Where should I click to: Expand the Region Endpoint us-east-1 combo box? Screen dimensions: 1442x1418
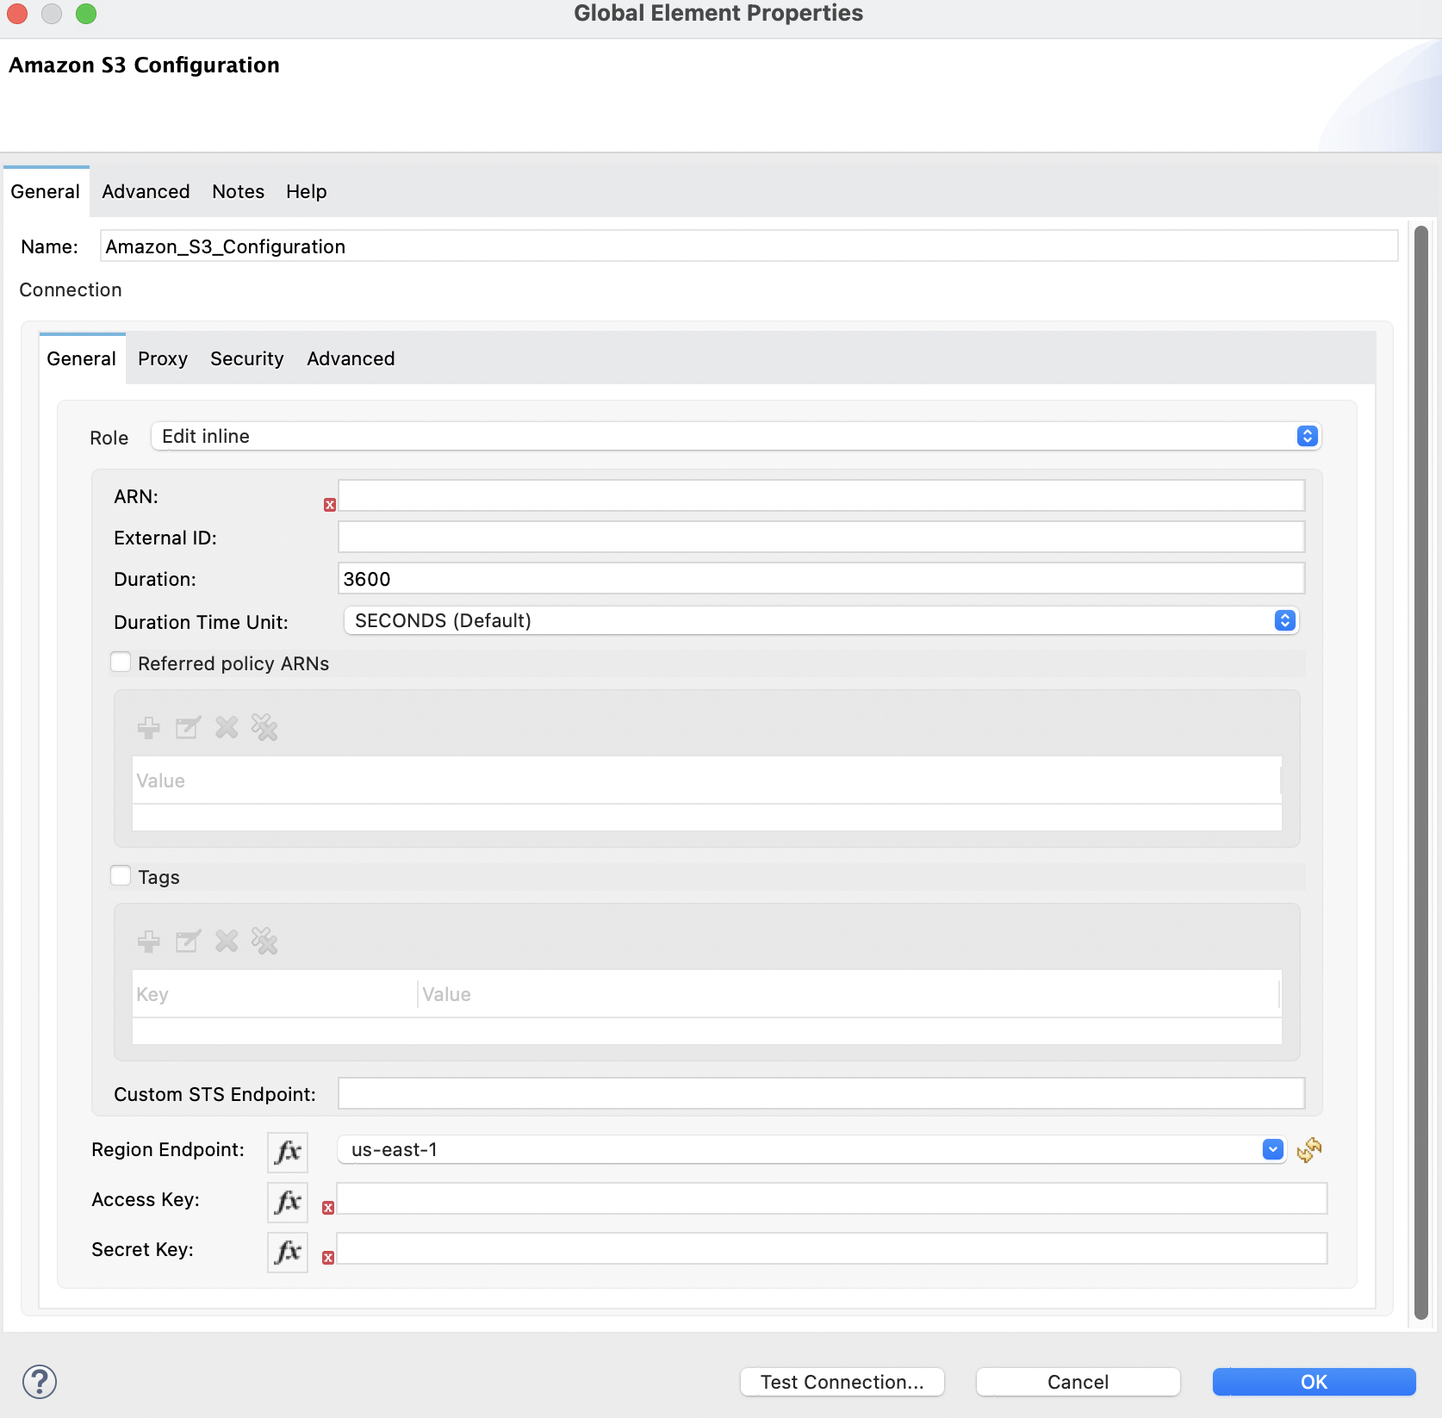coord(1272,1150)
